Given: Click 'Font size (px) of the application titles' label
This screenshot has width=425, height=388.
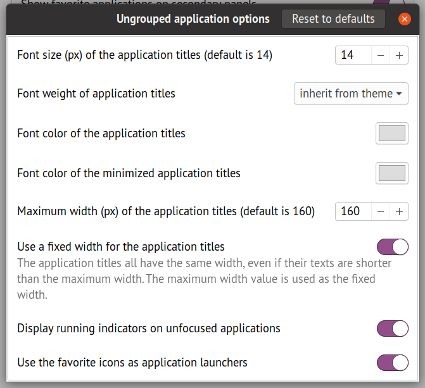Looking at the screenshot, I should pos(145,55).
